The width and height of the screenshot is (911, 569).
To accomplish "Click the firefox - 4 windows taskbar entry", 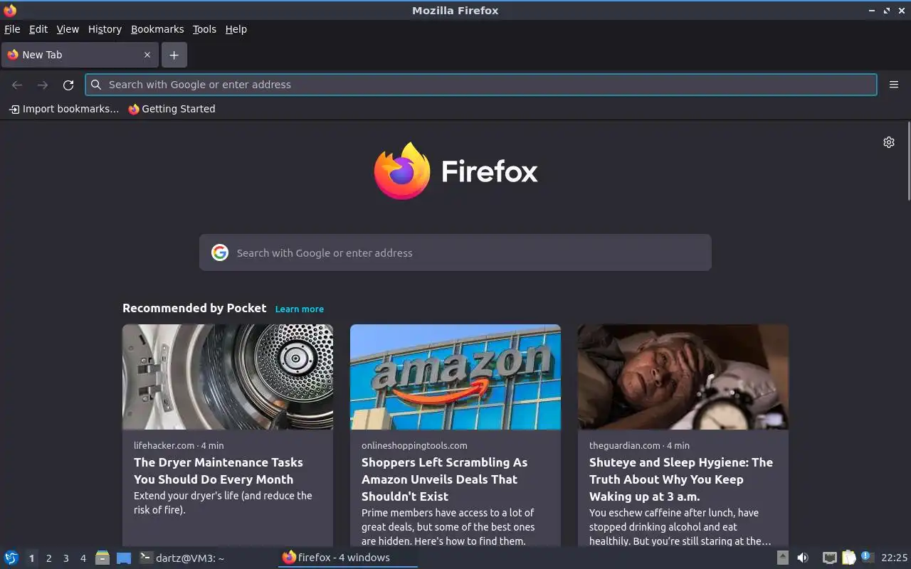I will point(347,558).
